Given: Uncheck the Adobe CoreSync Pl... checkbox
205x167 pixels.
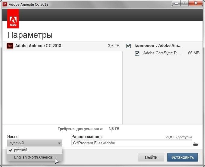Looking at the screenshot, I should pyautogui.click(x=137, y=53).
